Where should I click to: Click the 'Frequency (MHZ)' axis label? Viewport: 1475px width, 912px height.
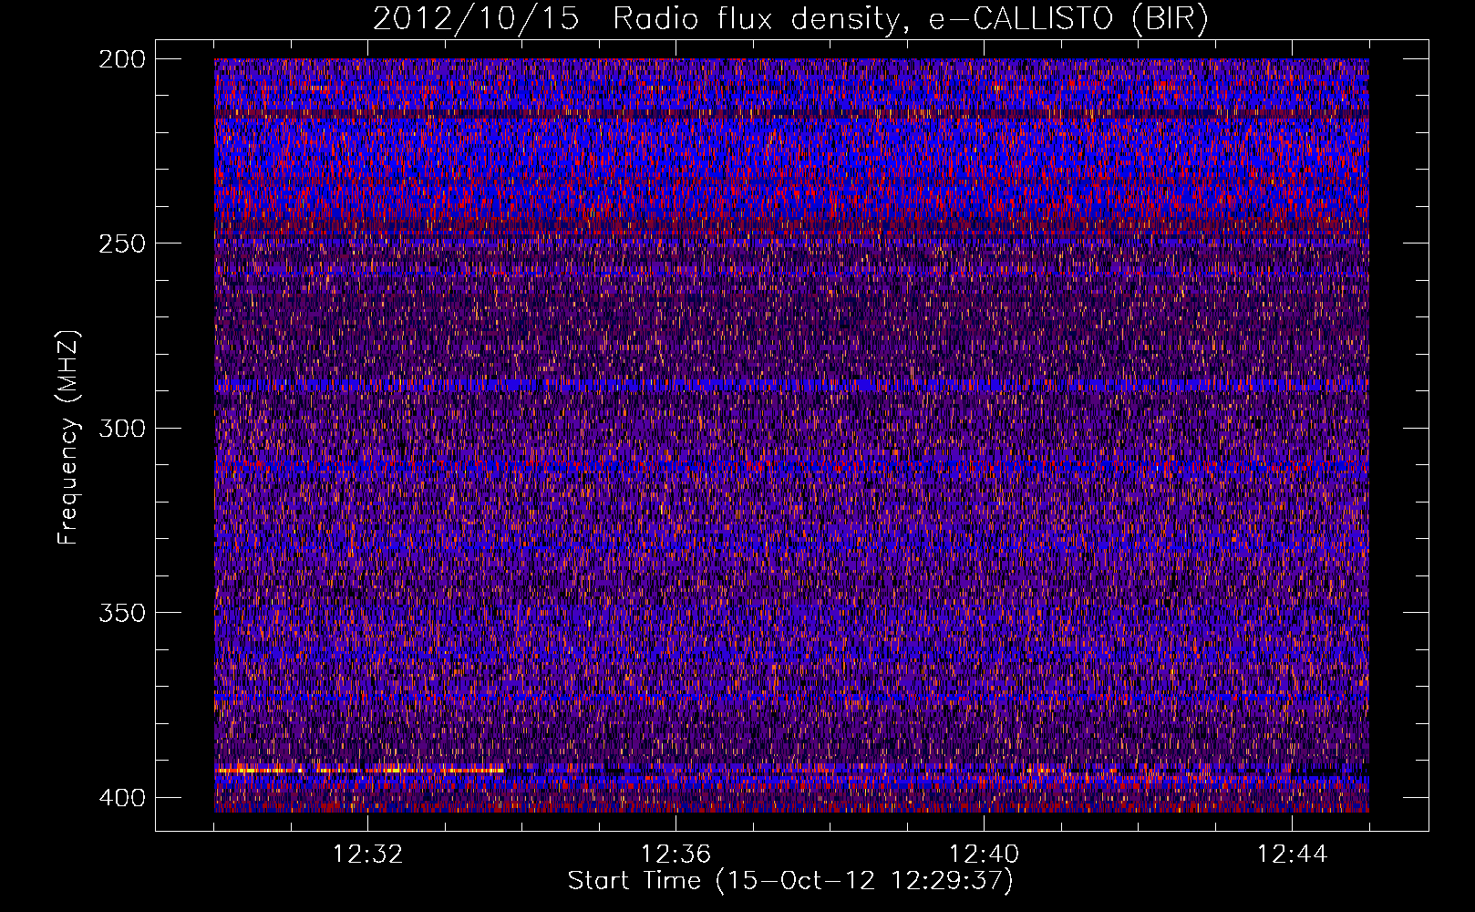tap(67, 438)
